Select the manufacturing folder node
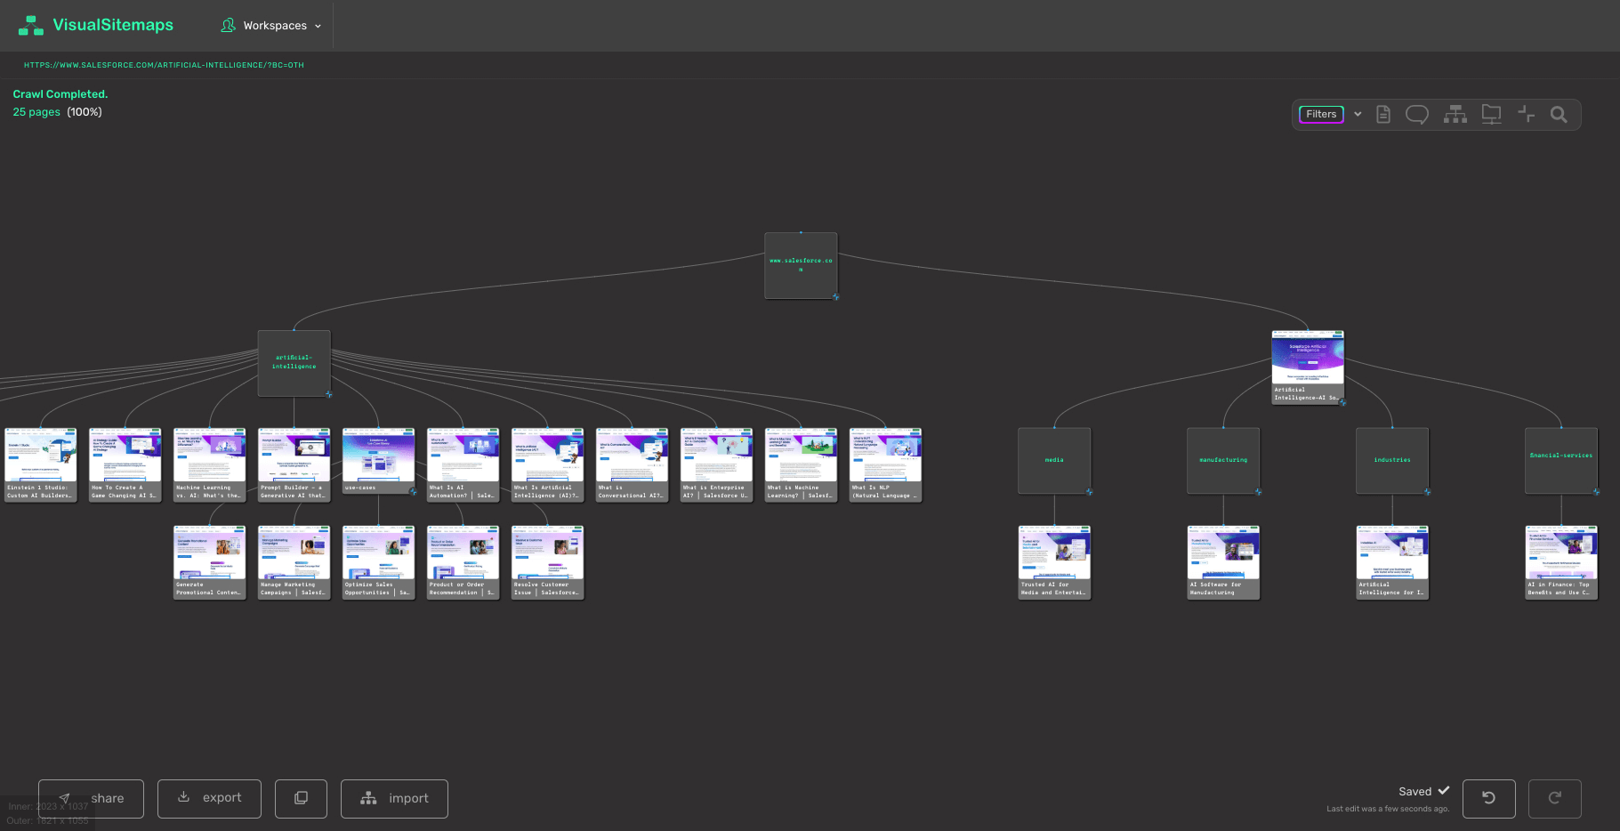The width and height of the screenshot is (1620, 831). [1223, 460]
